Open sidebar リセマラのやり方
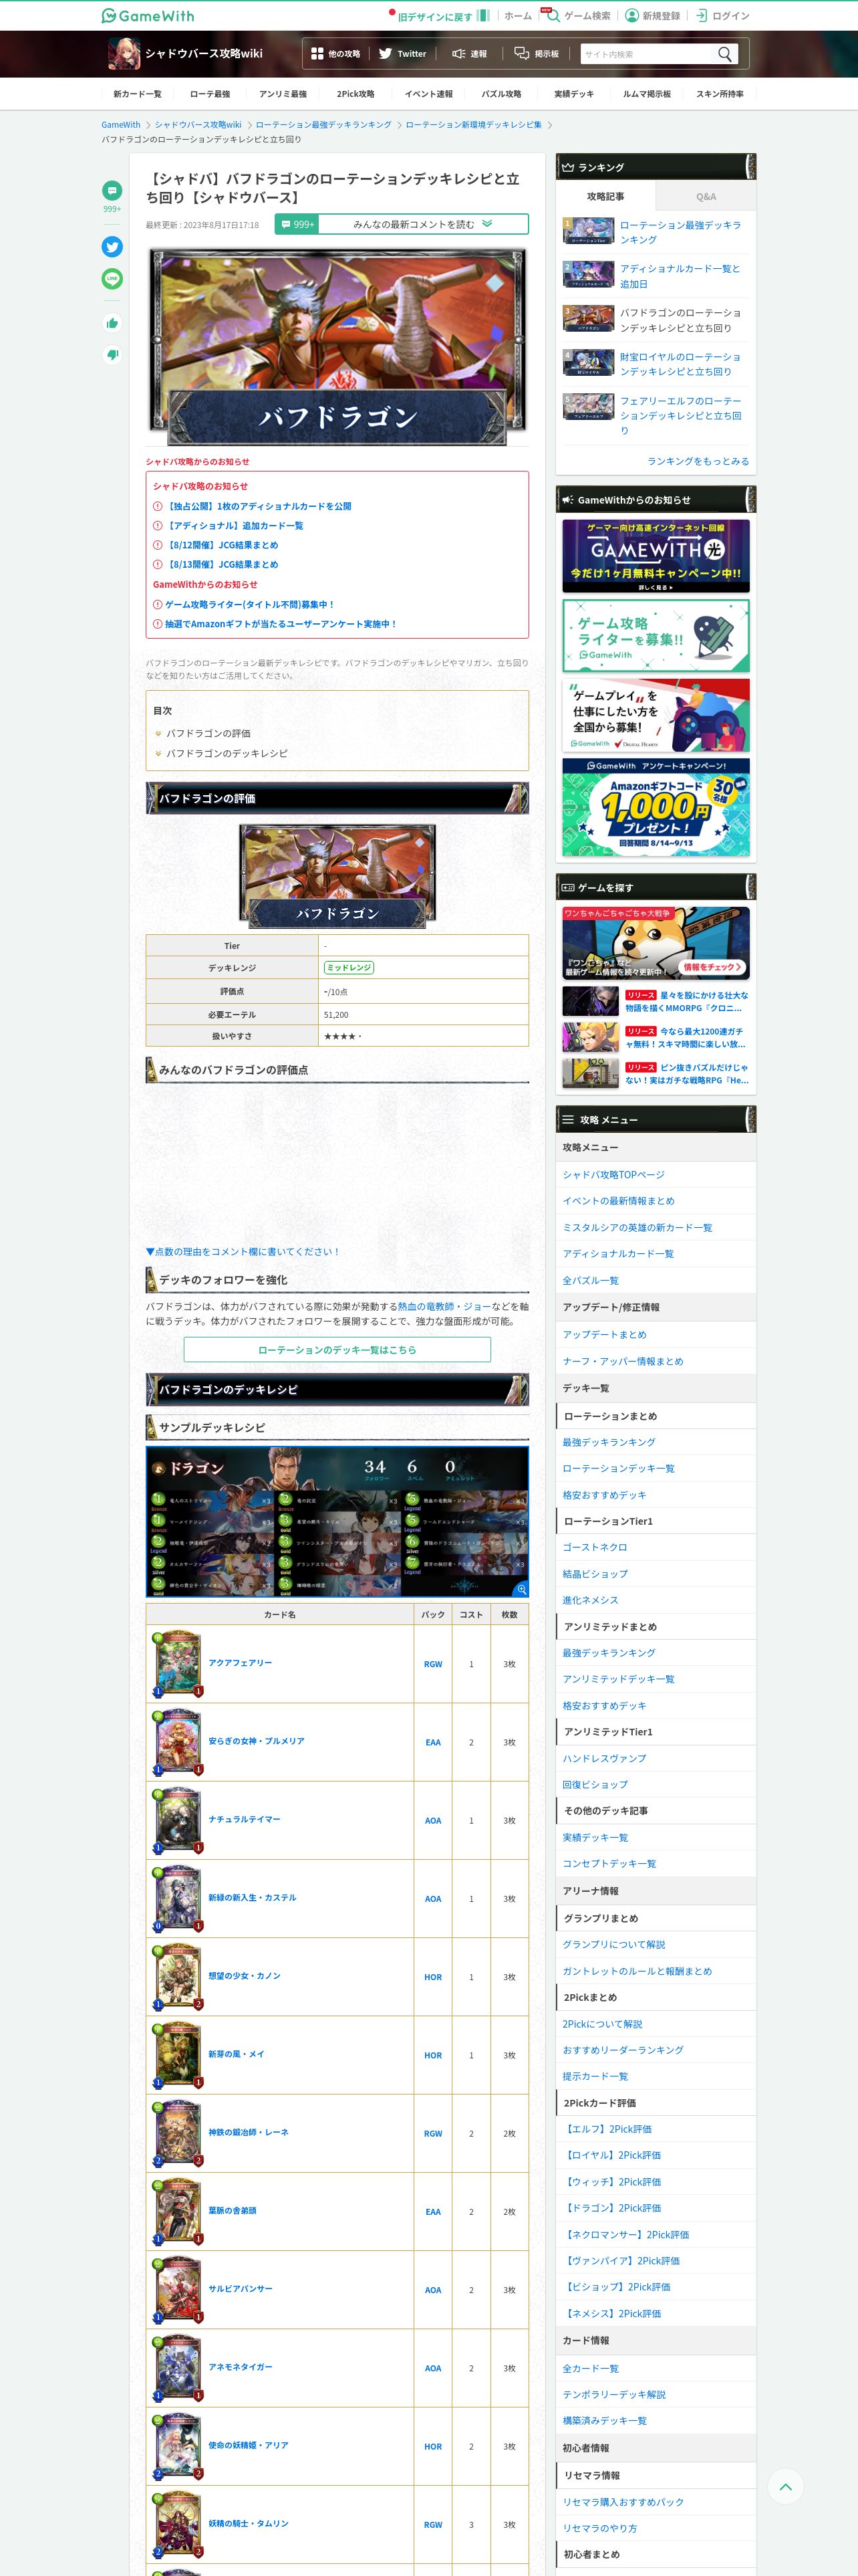The height and width of the screenshot is (2576, 858). point(599,2527)
